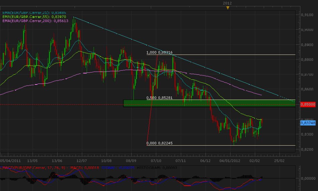Click the 0,8300 price on the scale
Viewport: 318px width, 191px height.
pyautogui.click(x=307, y=135)
